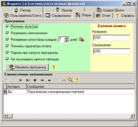Viewport: 138px width, 127px height.
Task: Open the Справочники tab
Action: click(58, 16)
